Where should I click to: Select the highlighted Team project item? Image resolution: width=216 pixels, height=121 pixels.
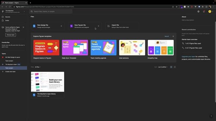point(13,68)
